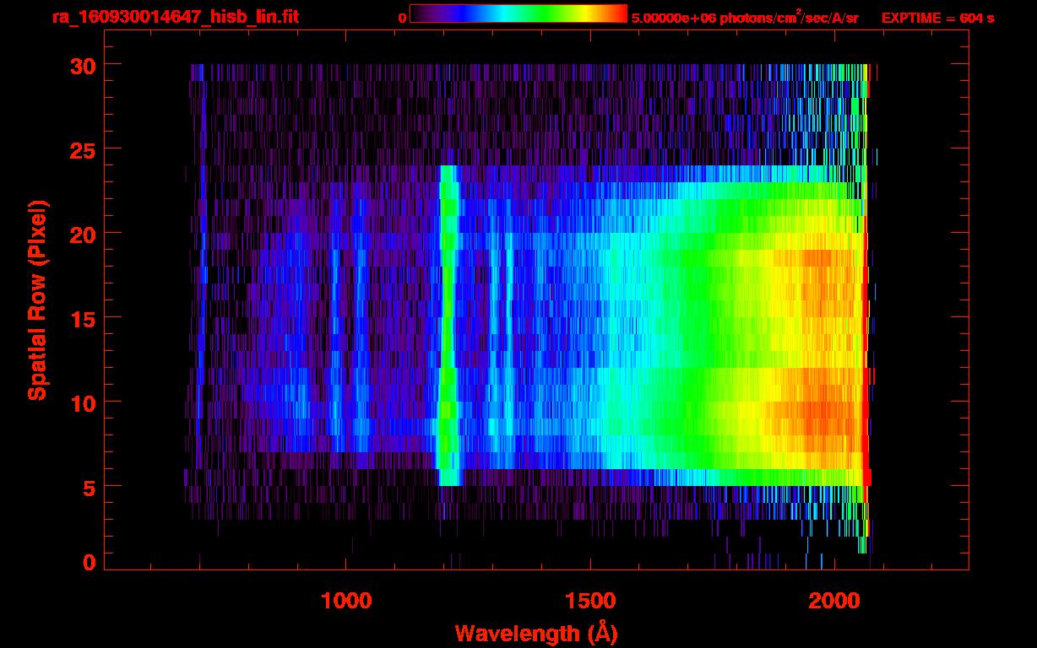This screenshot has height=648, width=1037.
Task: Click the y-axis tick label 30
Action: (83, 65)
